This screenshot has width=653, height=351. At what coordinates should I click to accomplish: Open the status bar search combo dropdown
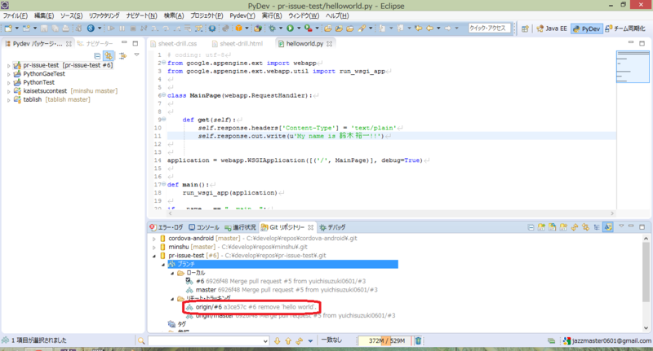pos(265,341)
